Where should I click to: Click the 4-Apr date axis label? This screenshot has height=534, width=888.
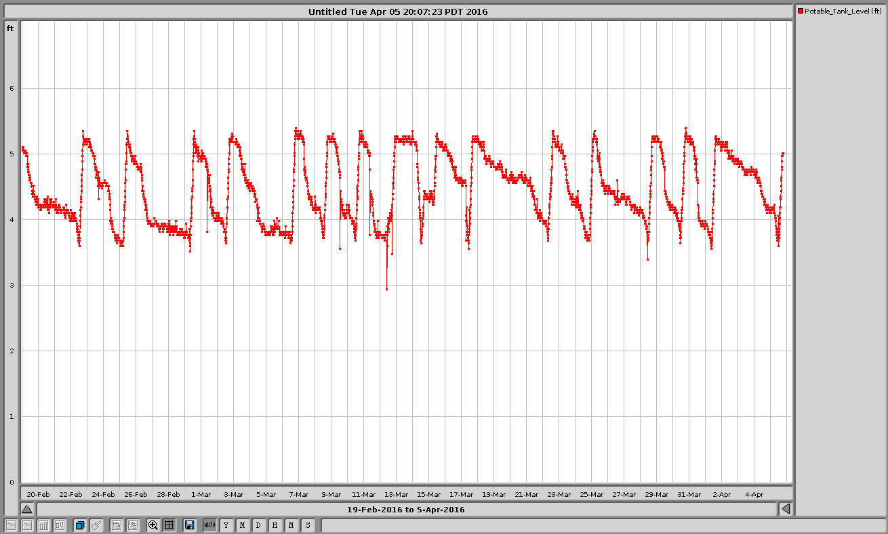coord(753,494)
